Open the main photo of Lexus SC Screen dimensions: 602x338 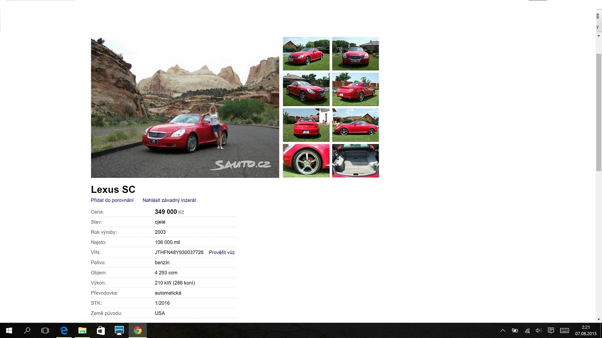[x=185, y=108]
